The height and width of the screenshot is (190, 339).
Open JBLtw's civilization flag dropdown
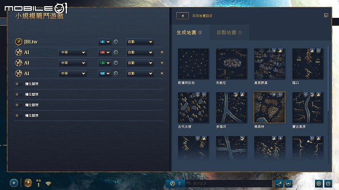(105, 42)
